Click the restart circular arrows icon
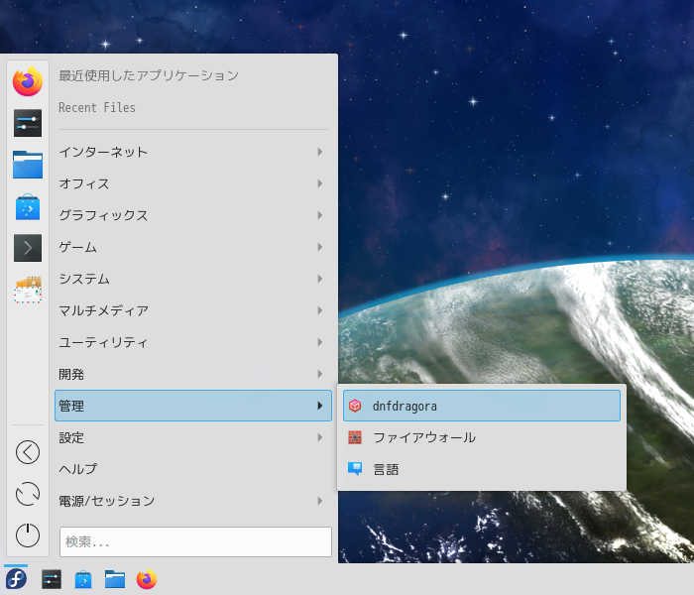Screen dimensions: 694x595 pos(28,494)
